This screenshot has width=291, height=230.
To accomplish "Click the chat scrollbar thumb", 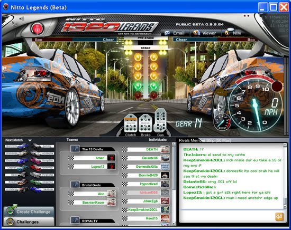I will [x=285, y=201].
